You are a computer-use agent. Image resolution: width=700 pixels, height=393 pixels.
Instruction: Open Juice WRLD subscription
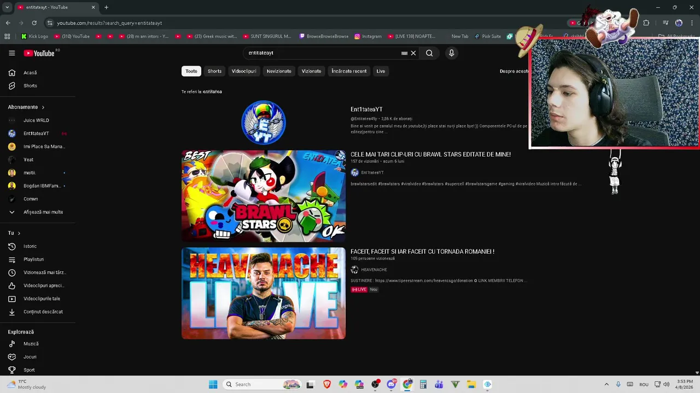(x=37, y=120)
